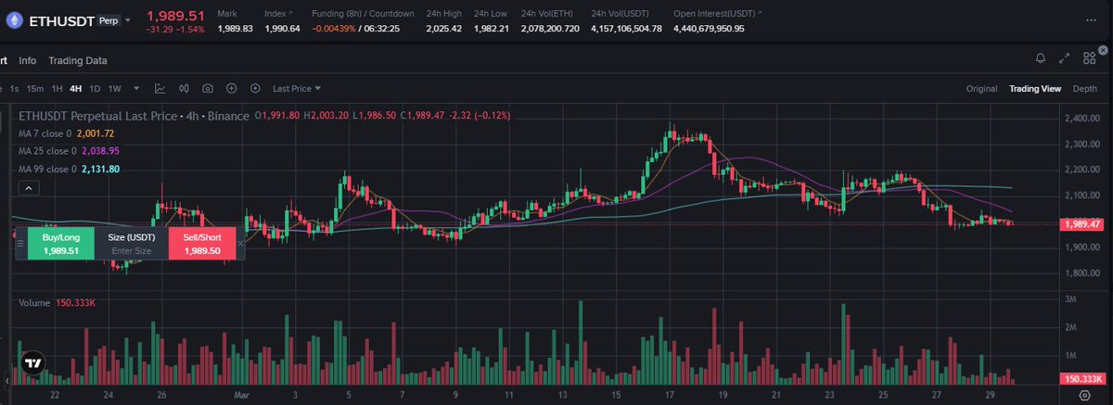This screenshot has width=1113, height=405.
Task: Expand the Open Interest info caret
Action: (761, 13)
